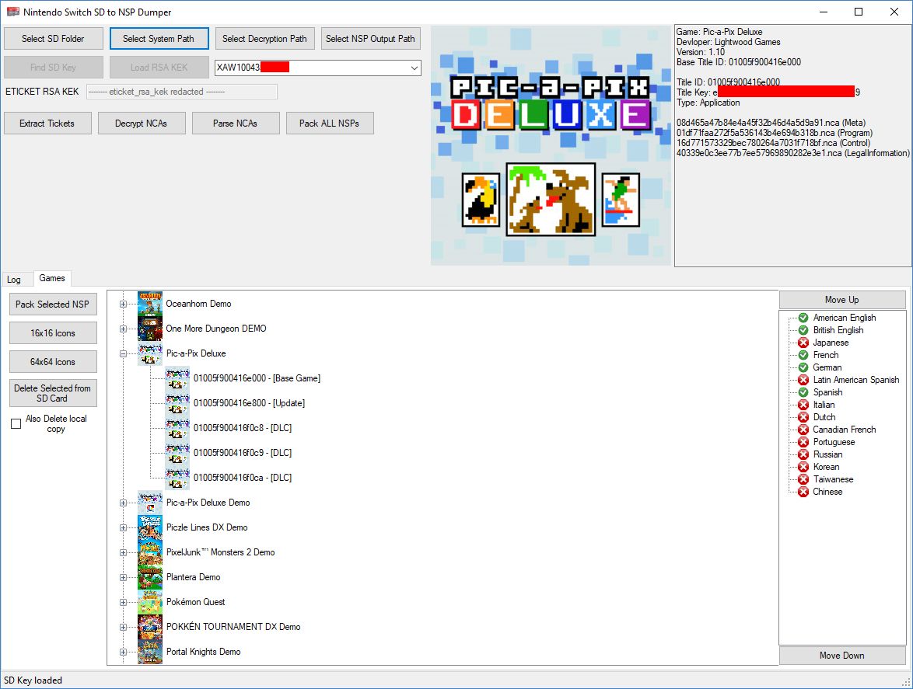Expand the Plantera Demo node
The image size is (913, 689).
point(124,577)
